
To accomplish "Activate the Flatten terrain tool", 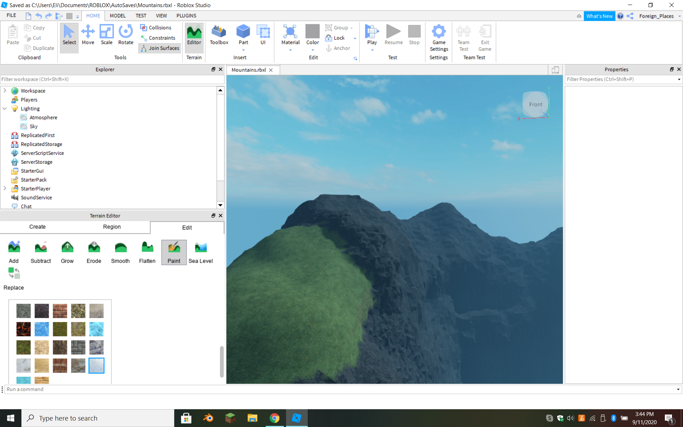I will pos(147,252).
